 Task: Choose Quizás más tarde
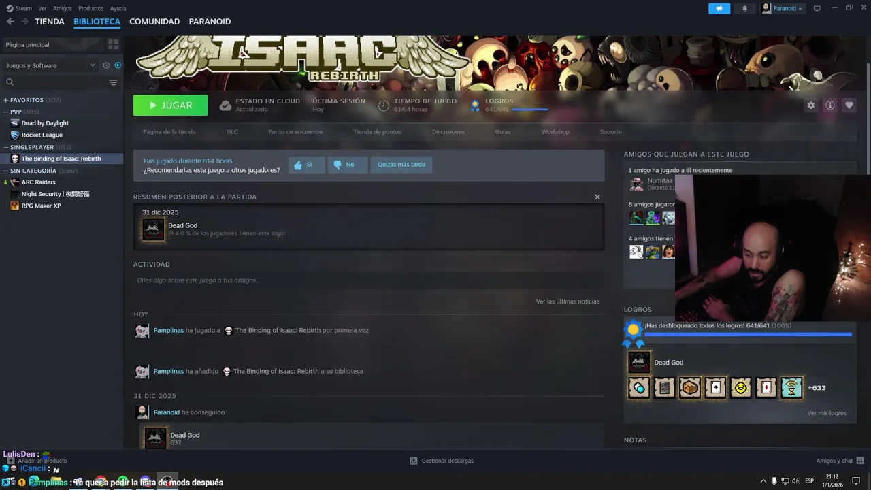pyautogui.click(x=401, y=165)
